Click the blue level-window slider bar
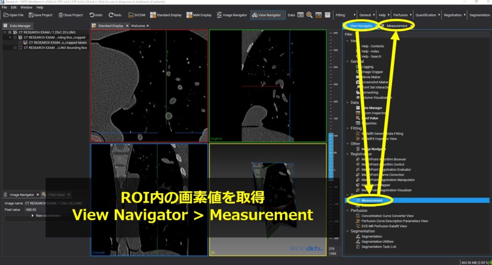The image size is (492, 265). click(x=331, y=156)
